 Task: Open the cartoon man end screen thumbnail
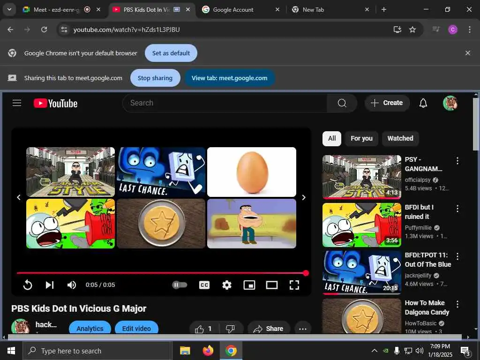coord(252,224)
